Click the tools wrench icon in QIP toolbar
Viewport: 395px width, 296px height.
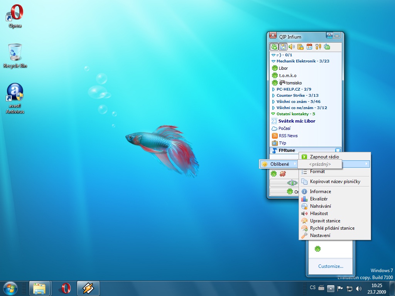coord(318,47)
